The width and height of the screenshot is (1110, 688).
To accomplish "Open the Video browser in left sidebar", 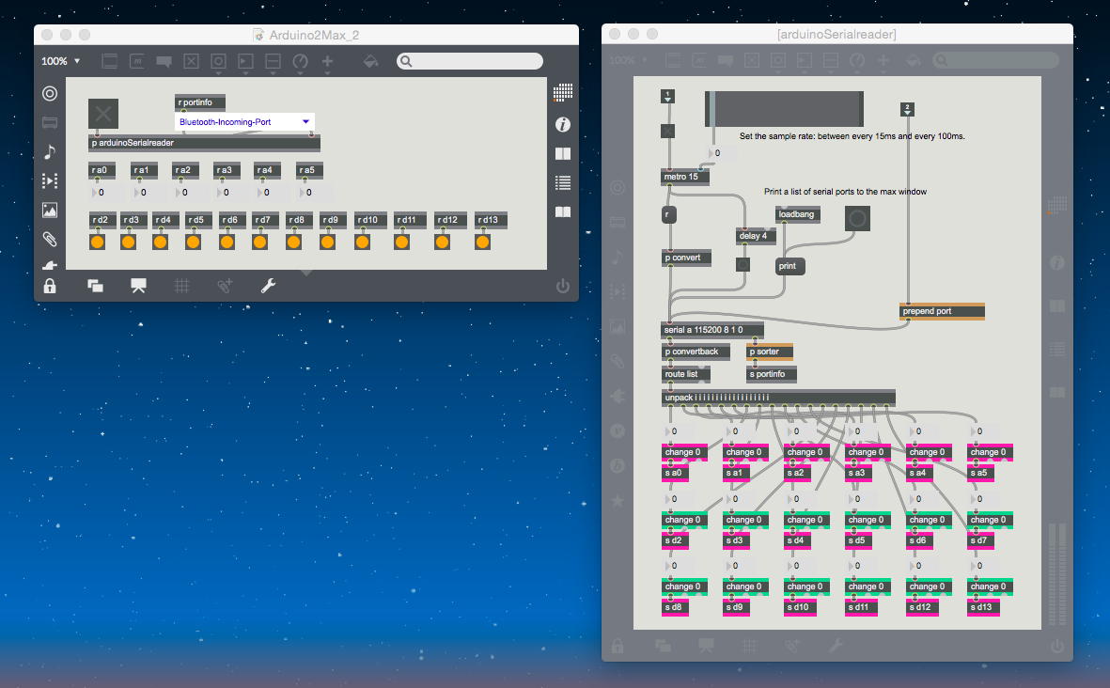I will point(50,180).
